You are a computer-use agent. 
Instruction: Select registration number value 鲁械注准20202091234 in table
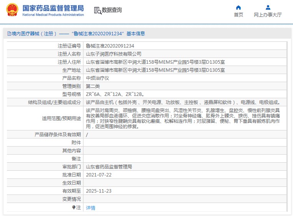[110, 46]
